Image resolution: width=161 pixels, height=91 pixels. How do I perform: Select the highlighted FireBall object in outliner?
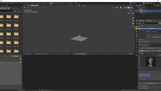[146, 11]
